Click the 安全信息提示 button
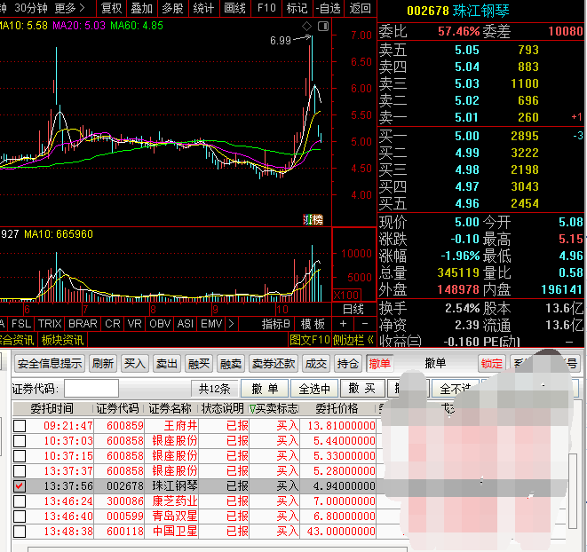Viewport: 587px width, 552px height. click(50, 363)
